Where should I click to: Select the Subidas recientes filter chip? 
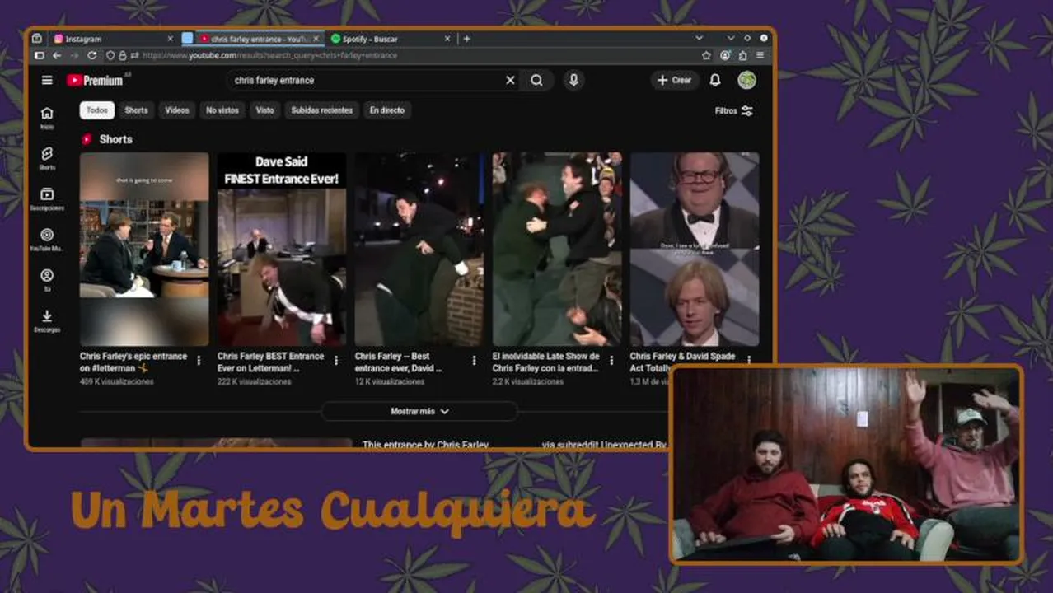click(x=321, y=110)
